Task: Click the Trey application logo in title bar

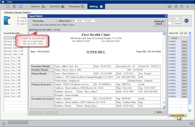Action: tap(3, 2)
